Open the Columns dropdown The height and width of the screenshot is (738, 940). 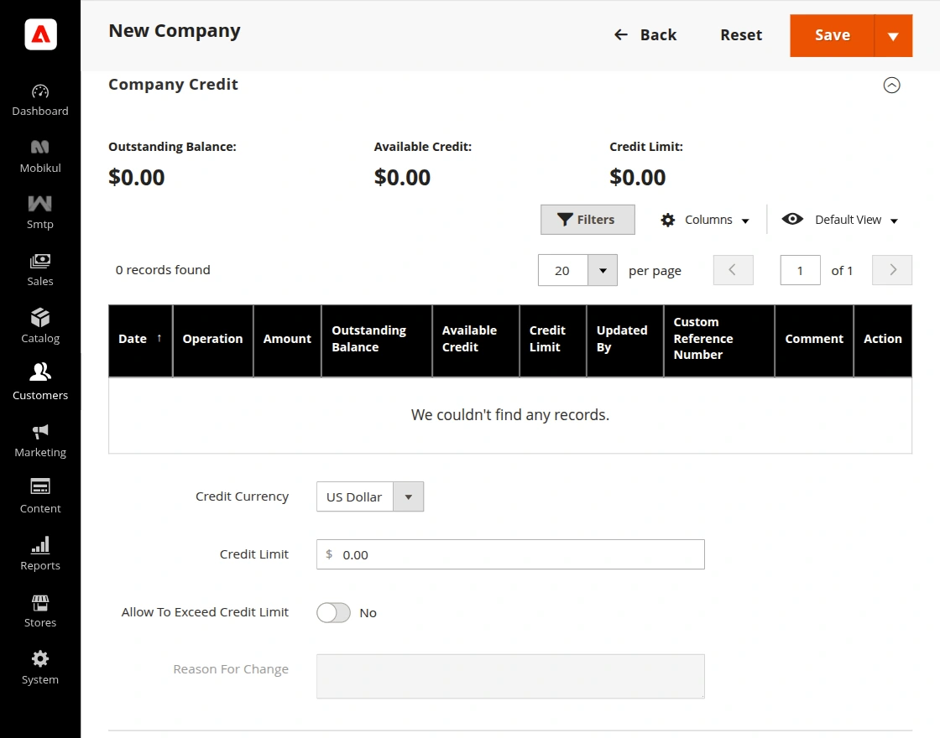tap(705, 220)
